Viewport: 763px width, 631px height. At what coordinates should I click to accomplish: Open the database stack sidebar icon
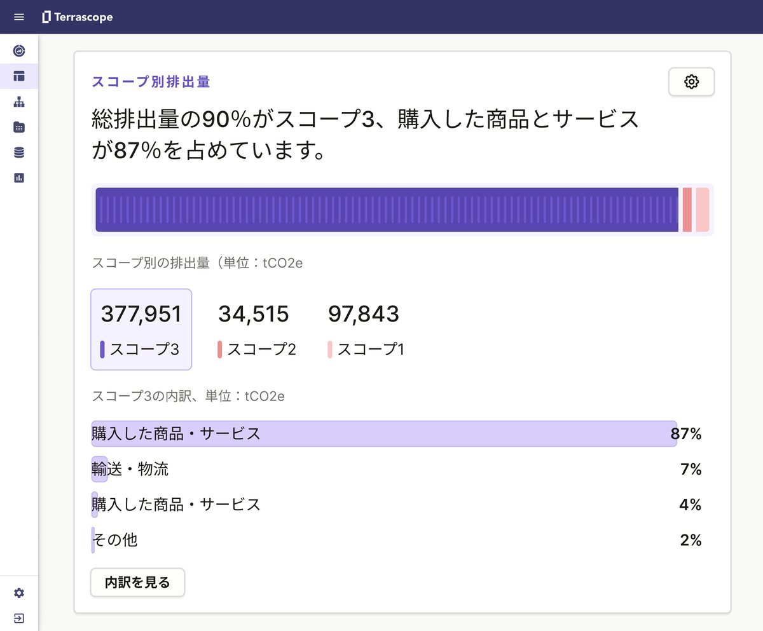coord(19,153)
